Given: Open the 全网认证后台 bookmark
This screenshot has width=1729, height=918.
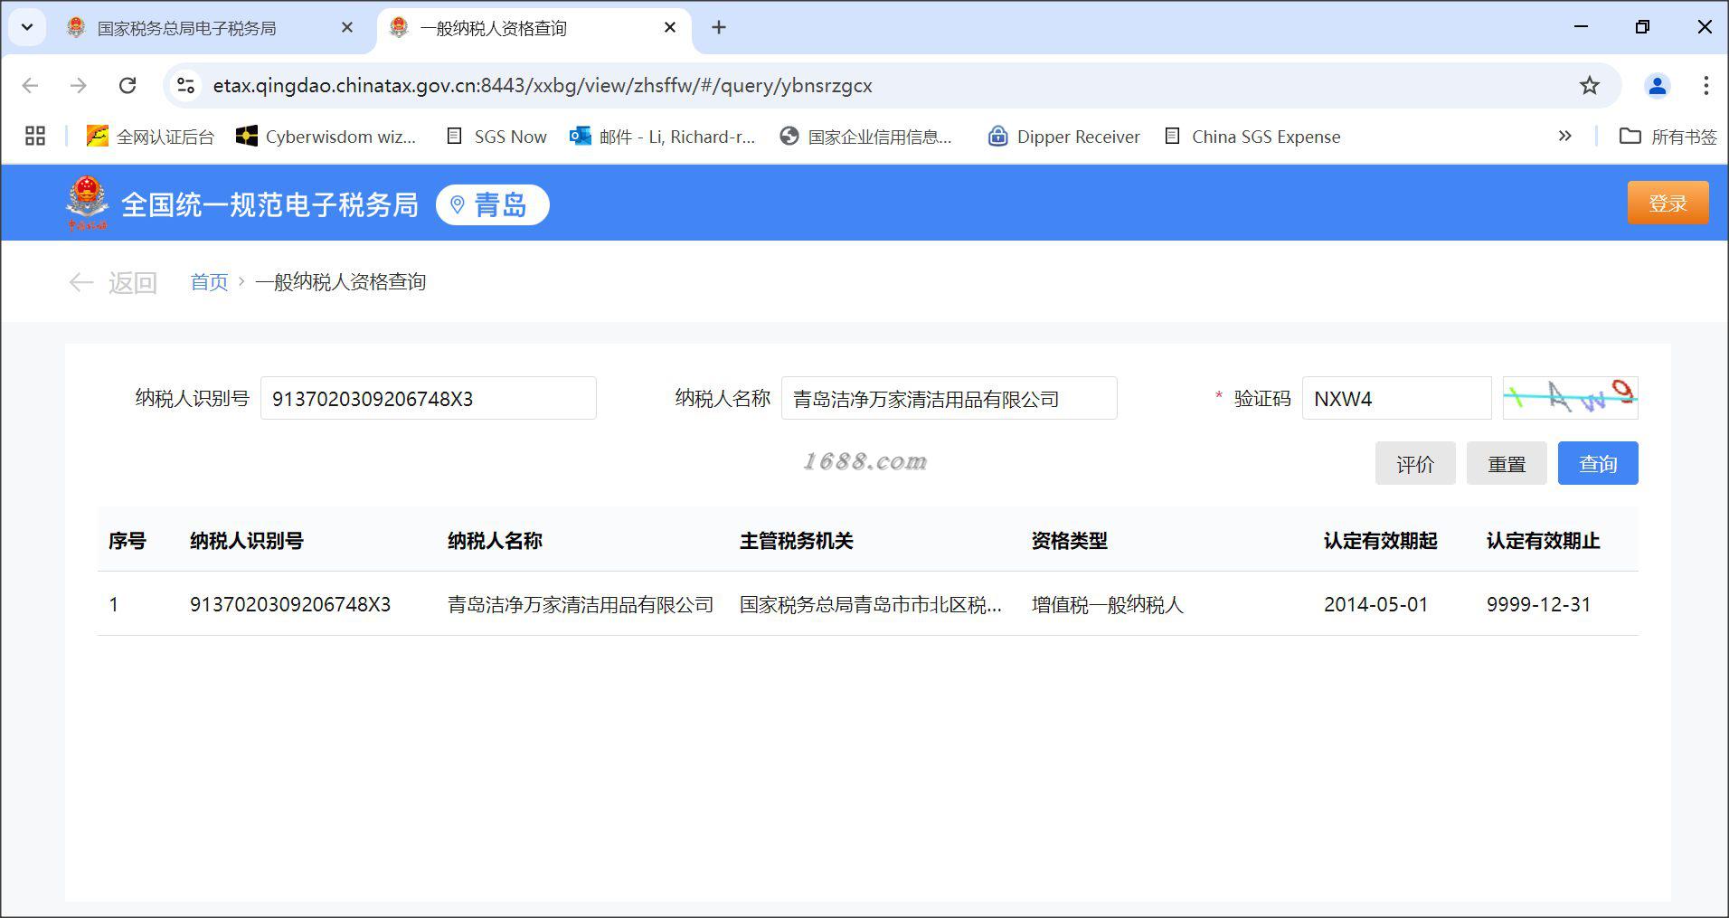Looking at the screenshot, I should pyautogui.click(x=150, y=137).
